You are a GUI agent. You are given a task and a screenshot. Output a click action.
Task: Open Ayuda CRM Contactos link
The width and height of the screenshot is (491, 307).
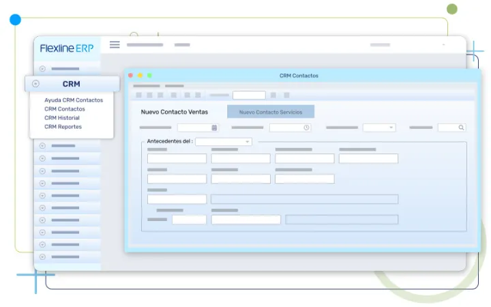[74, 100]
